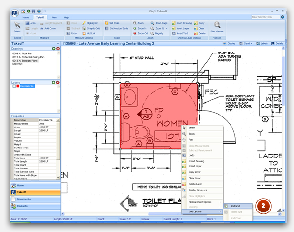Viewport: 294px width, 232px height.
Task: Toggle Snap to Grid option
Action: pos(91,28)
